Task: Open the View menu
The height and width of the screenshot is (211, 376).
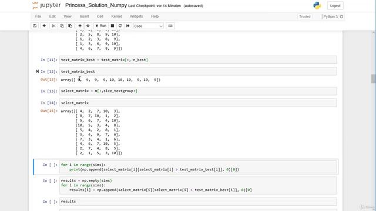Action: click(x=68, y=16)
